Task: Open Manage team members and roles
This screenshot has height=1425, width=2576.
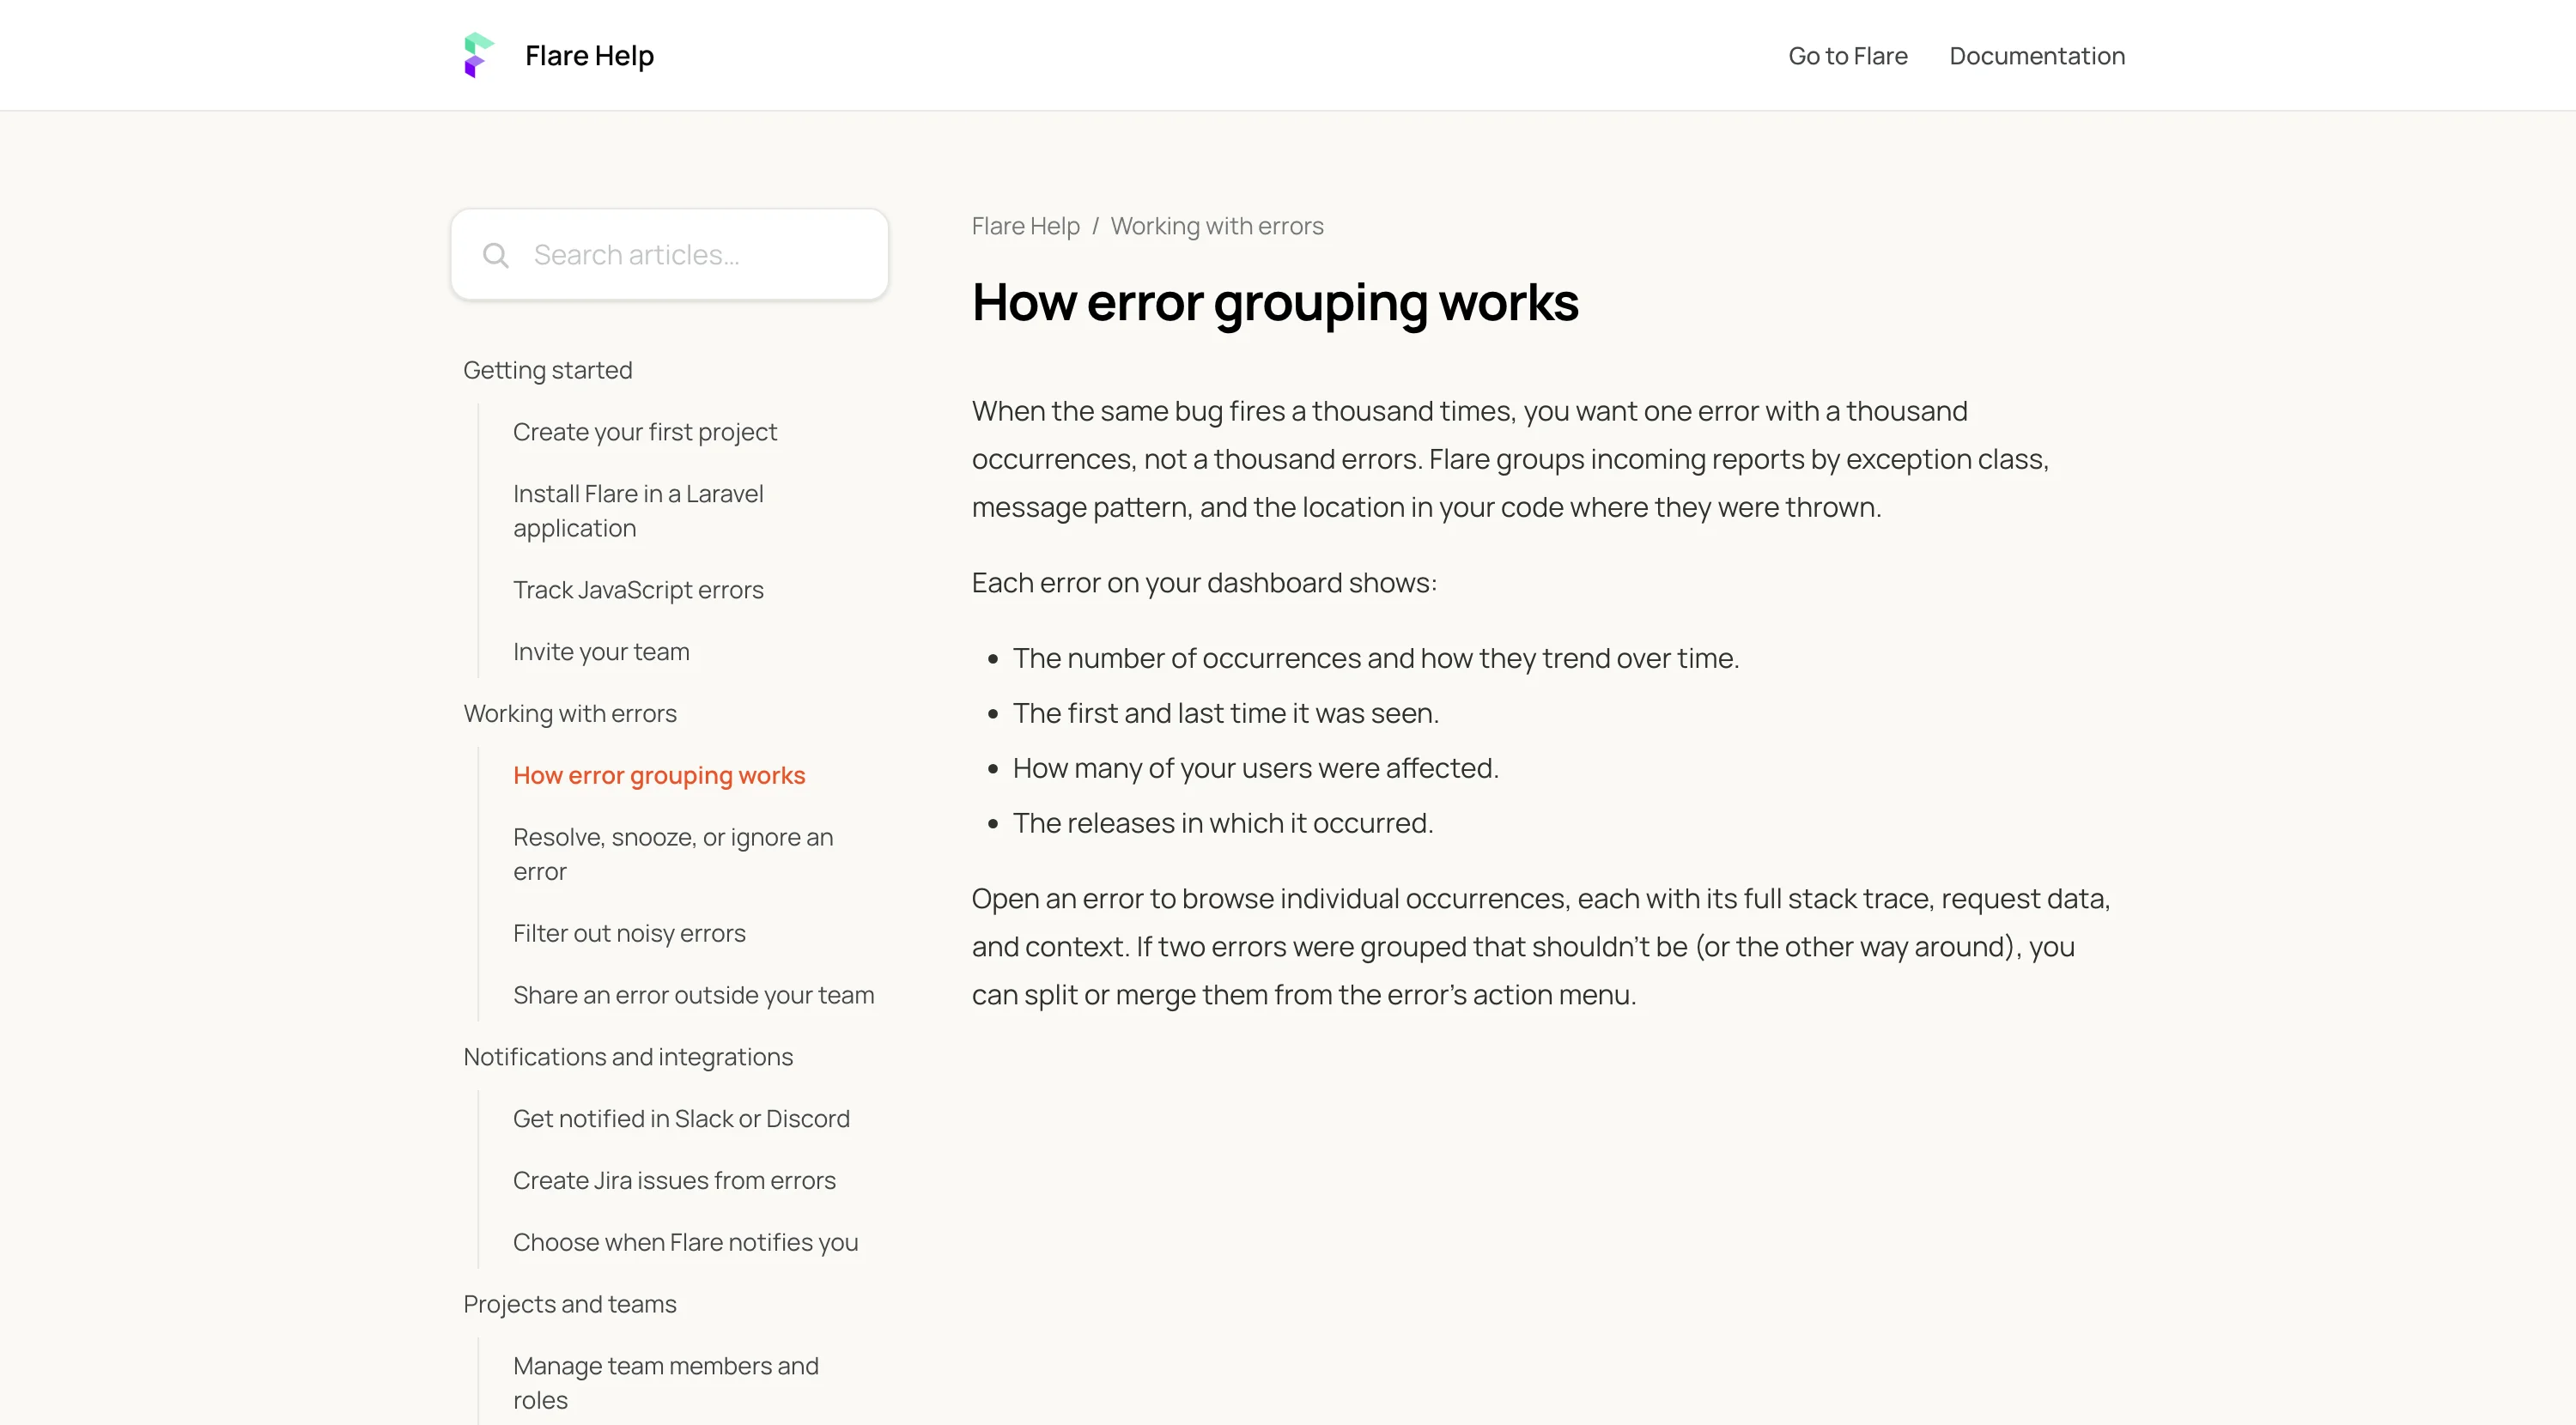Action: click(665, 1383)
